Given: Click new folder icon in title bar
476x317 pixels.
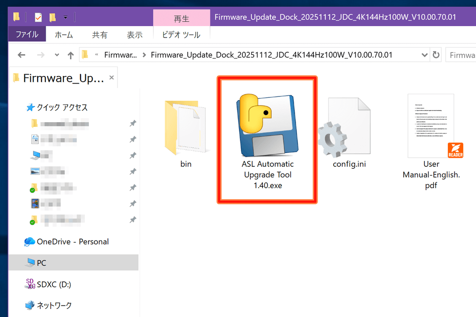Looking at the screenshot, I should tap(52, 18).
